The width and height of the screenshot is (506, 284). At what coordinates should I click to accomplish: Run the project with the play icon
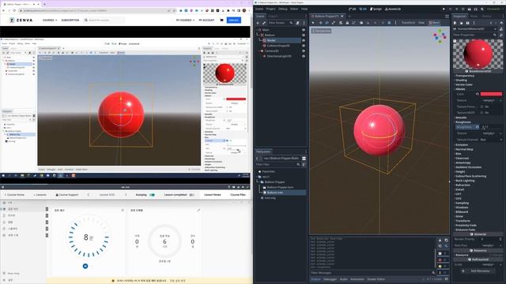(444, 9)
